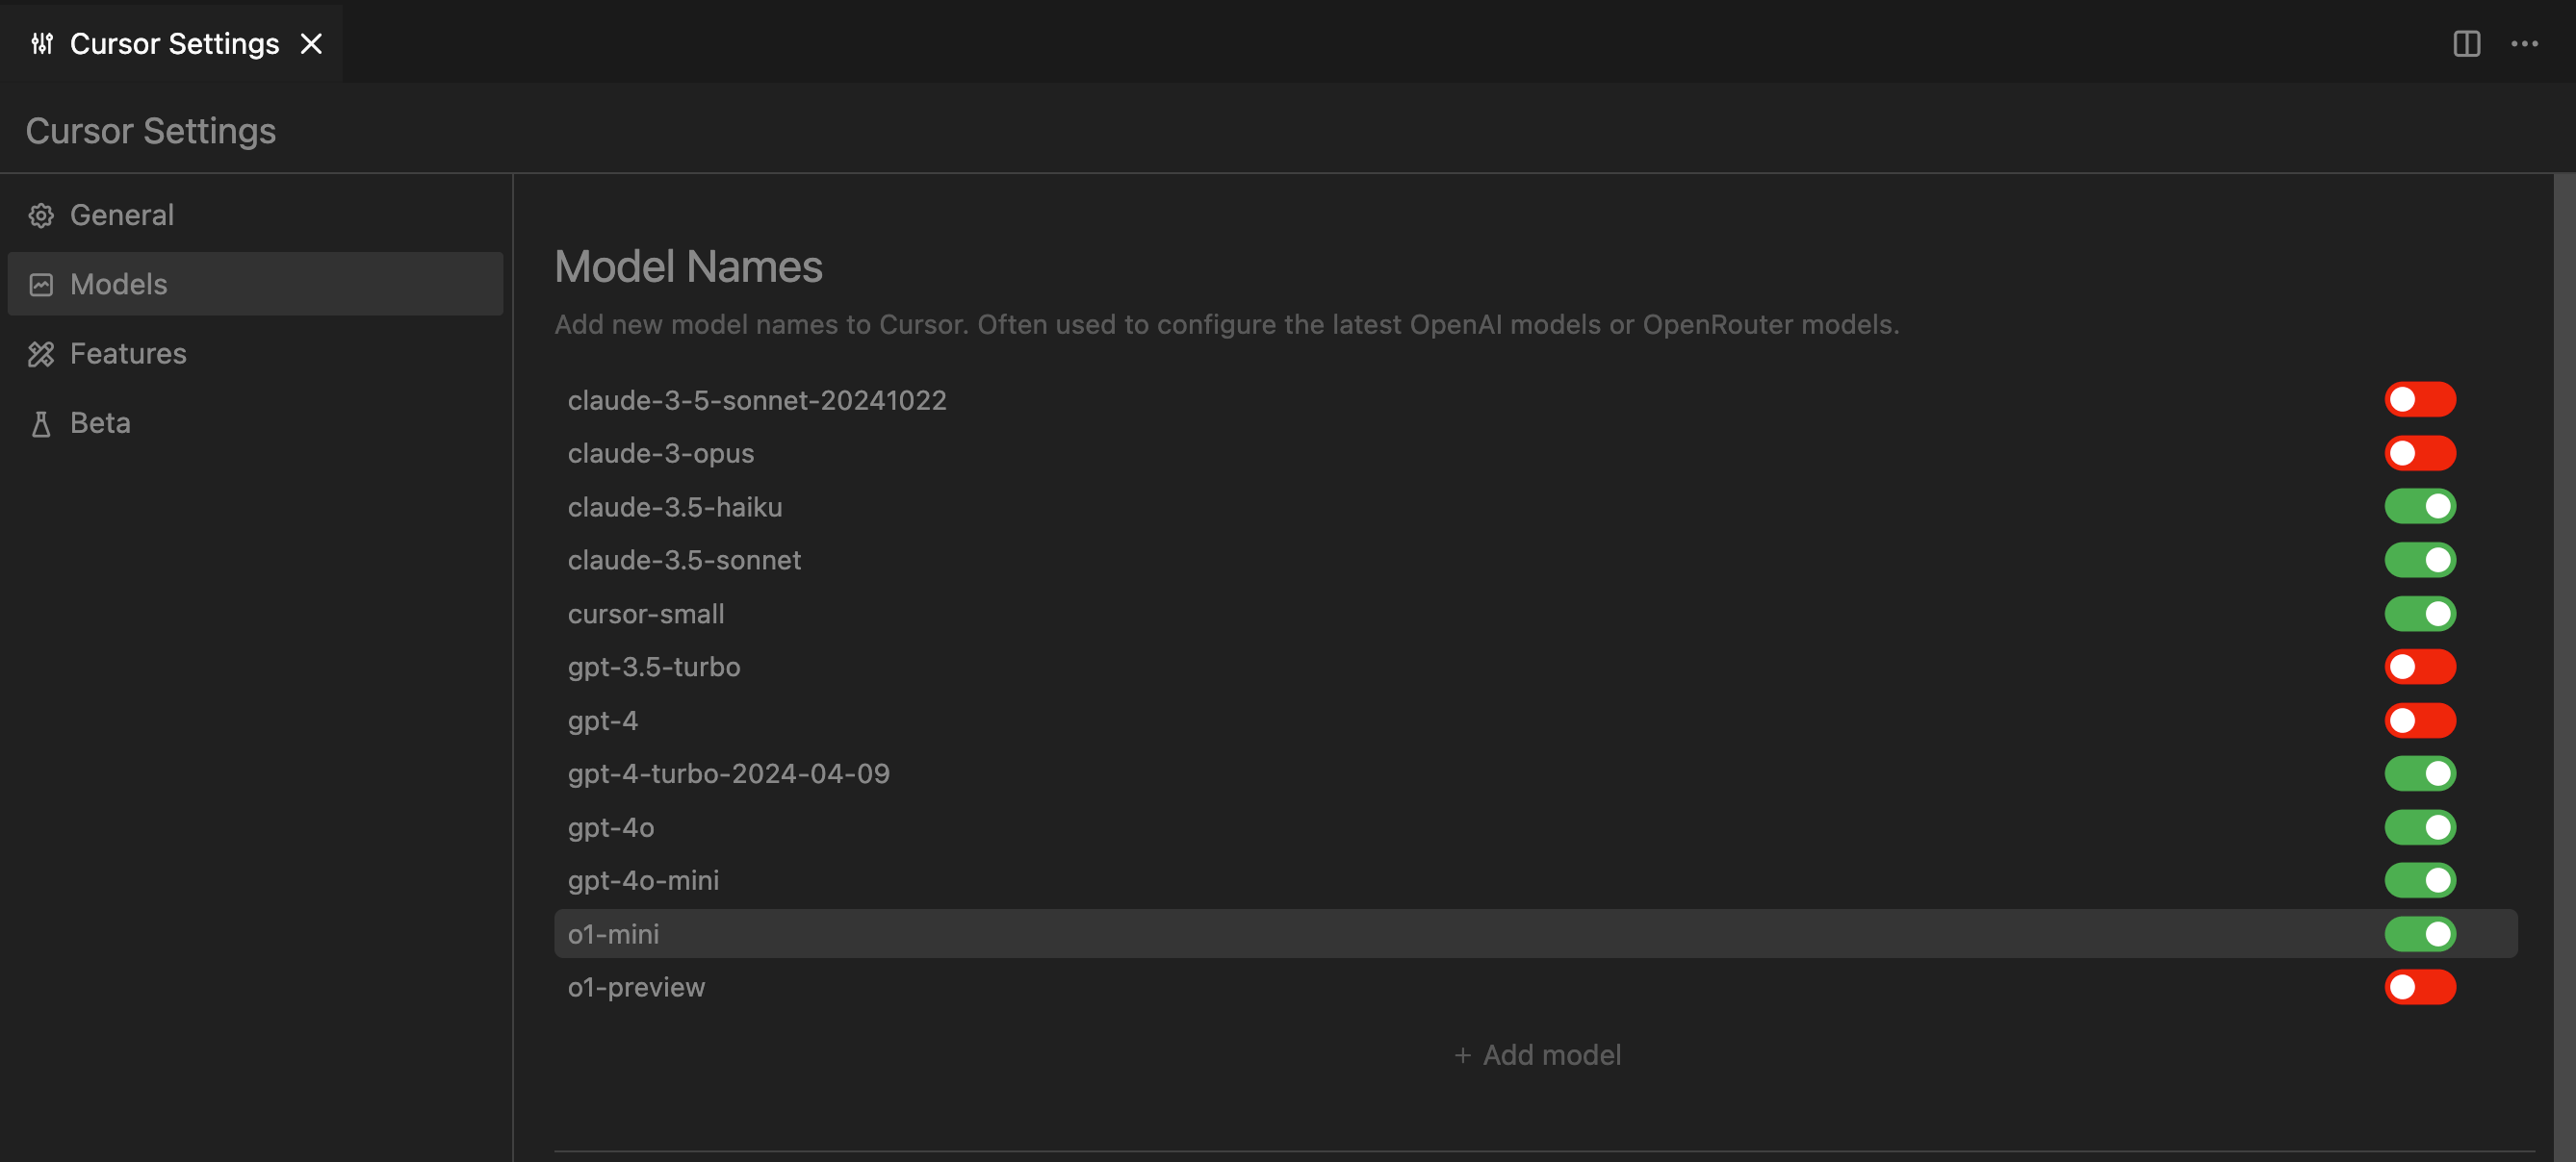Image resolution: width=2576 pixels, height=1162 pixels.
Task: Click the claude-3-opus model name
Action: click(x=661, y=454)
